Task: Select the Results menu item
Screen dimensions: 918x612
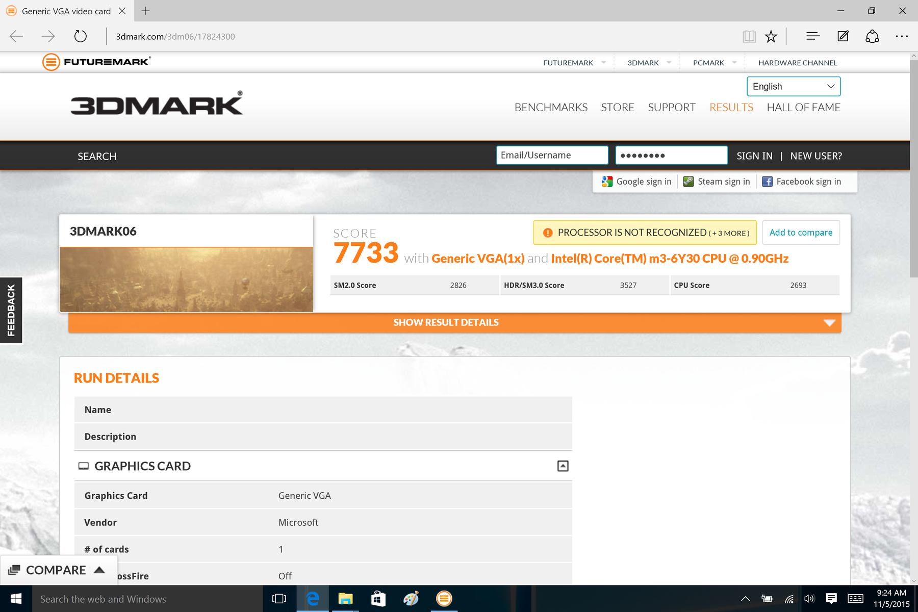Action: click(731, 107)
